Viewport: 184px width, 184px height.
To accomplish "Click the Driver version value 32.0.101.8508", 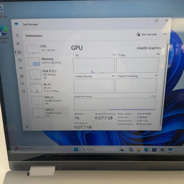I will point(144,114).
